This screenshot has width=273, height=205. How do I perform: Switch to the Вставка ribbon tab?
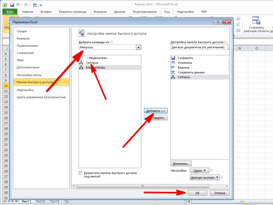point(46,12)
